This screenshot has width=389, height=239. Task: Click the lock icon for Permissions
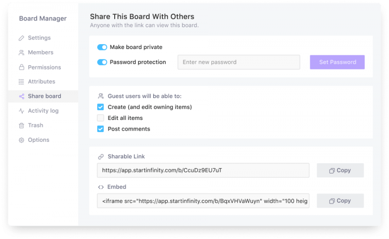point(21,67)
